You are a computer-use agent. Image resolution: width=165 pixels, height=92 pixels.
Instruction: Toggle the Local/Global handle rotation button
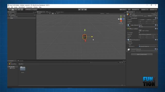[34, 10]
